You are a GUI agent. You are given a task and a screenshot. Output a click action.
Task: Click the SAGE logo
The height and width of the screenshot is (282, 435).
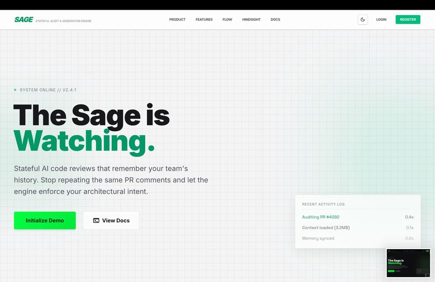(x=24, y=20)
